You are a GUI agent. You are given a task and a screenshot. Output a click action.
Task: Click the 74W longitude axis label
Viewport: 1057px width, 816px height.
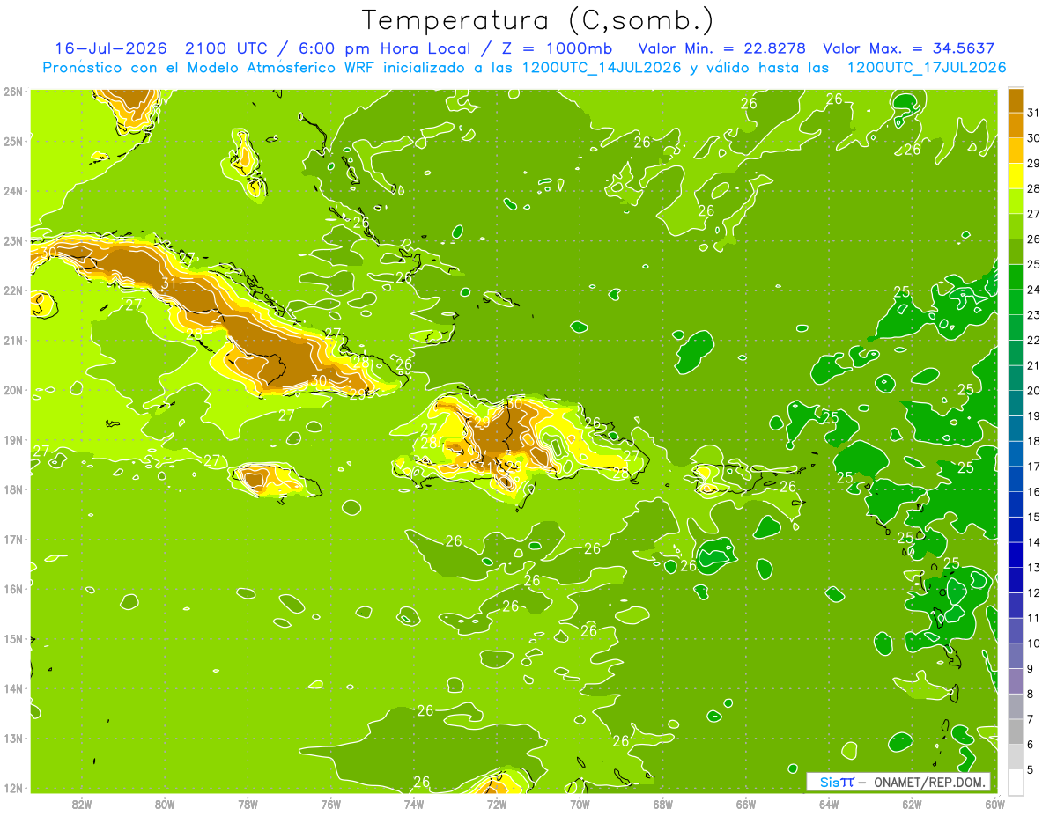[x=414, y=804]
